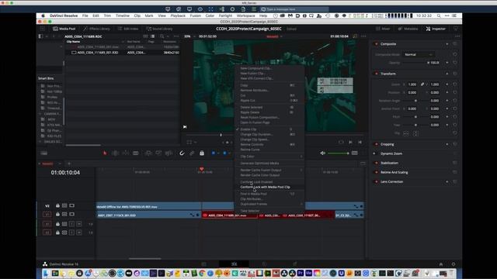Screen dimensions: 497x279
Task: Click the Zoom link chain icon in Transform
Action: click(x=422, y=84)
